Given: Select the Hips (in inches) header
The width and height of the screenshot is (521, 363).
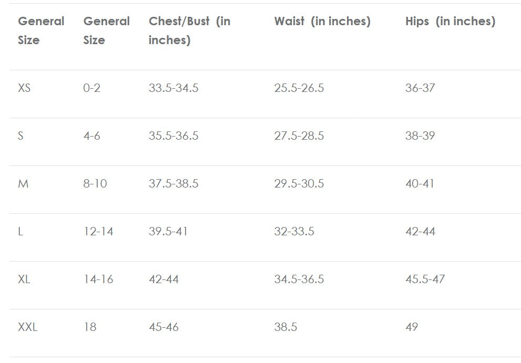Looking at the screenshot, I should coord(450,22).
